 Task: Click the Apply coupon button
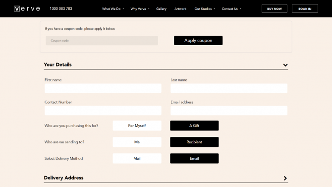point(198,41)
